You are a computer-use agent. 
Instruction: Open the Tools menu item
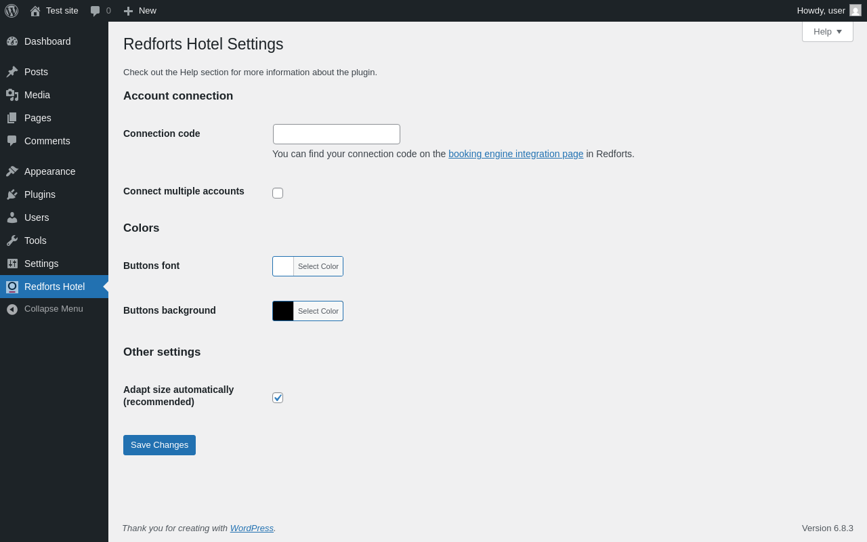35,241
